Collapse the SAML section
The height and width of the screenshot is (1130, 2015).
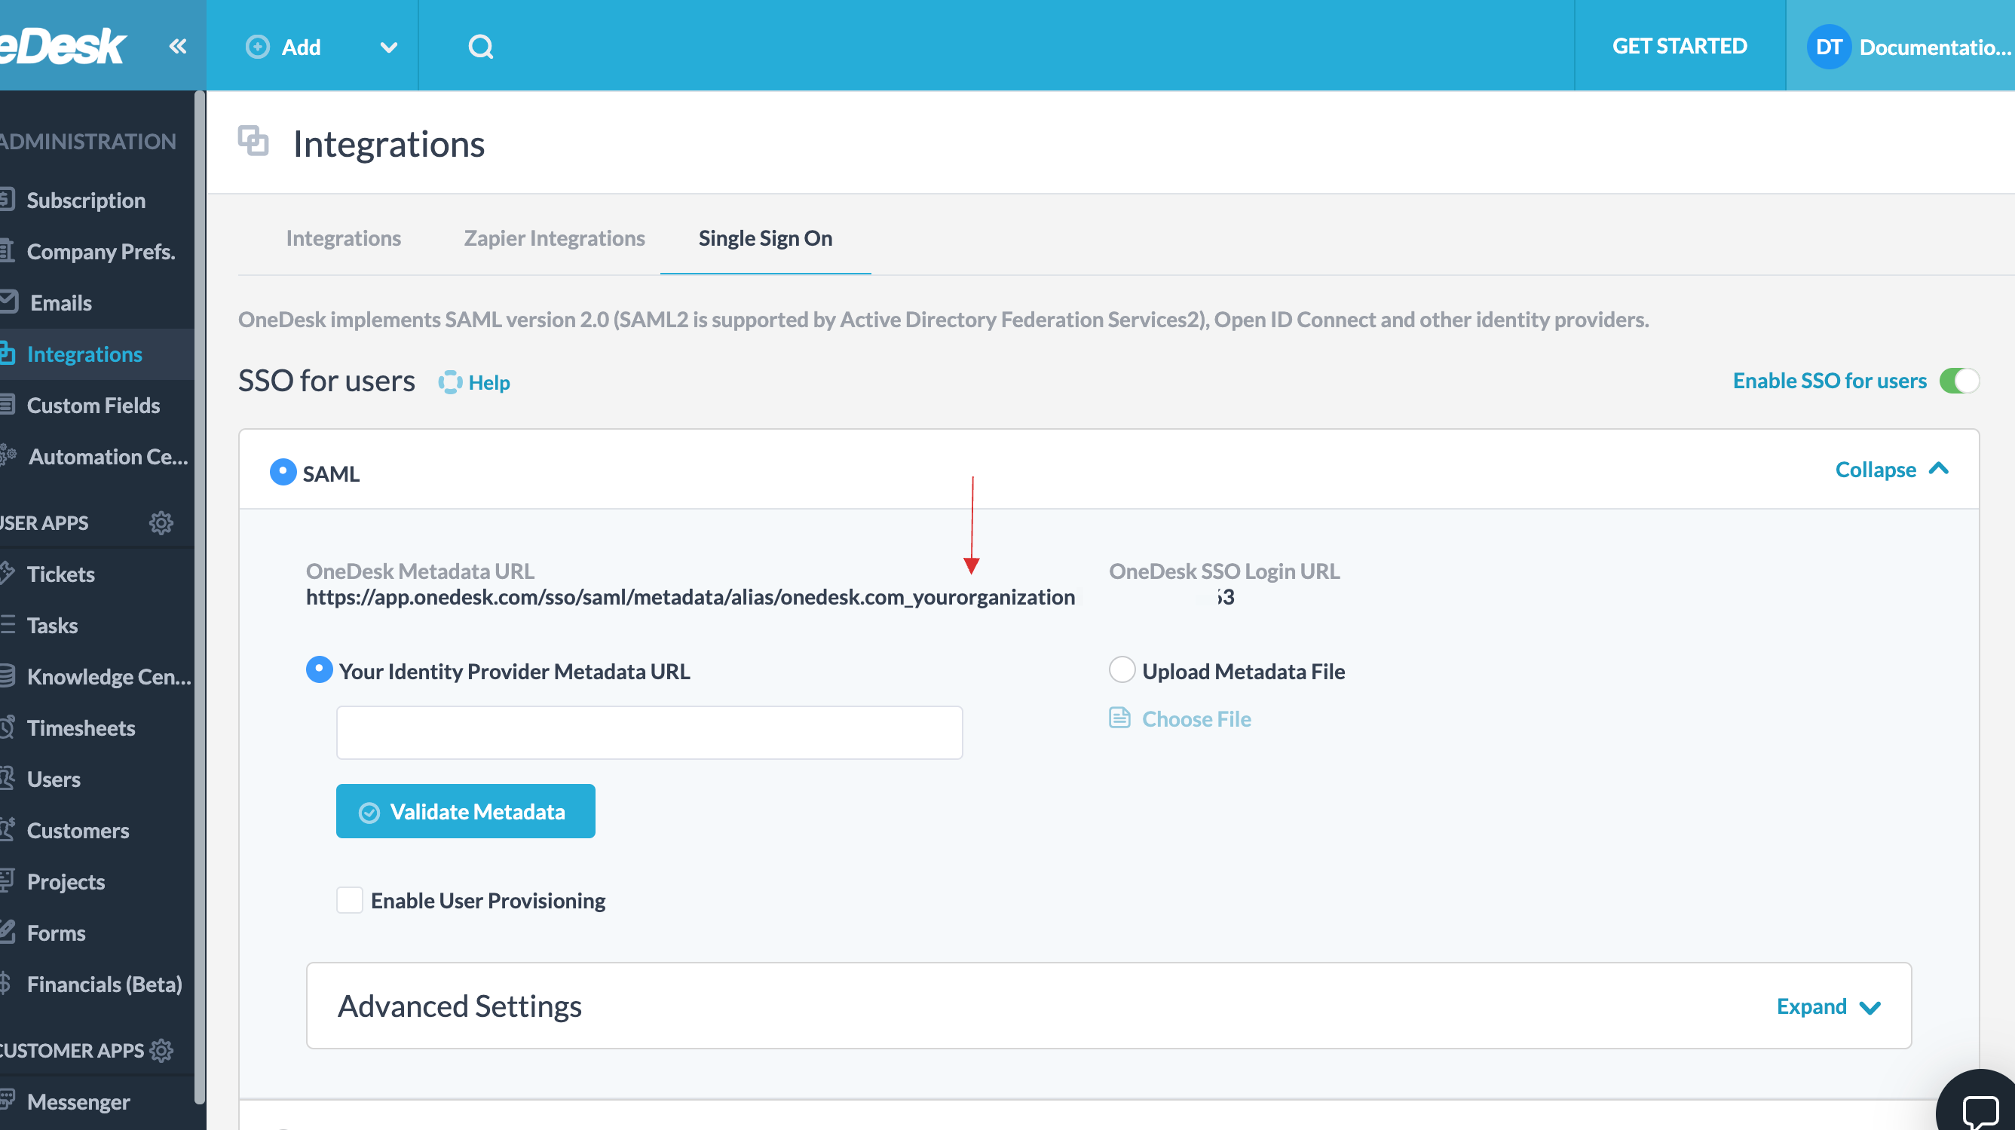1891,469
